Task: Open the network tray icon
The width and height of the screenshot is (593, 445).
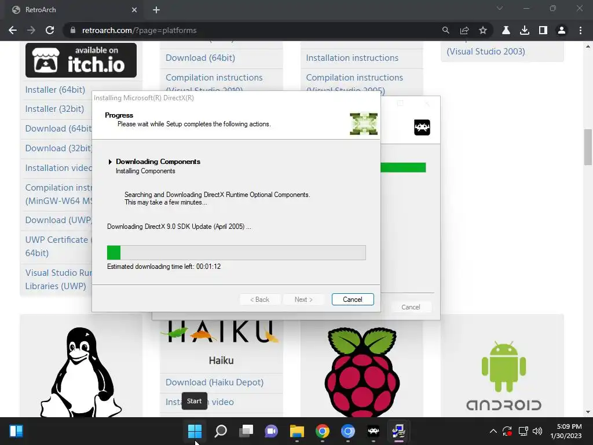Action: [x=523, y=431]
